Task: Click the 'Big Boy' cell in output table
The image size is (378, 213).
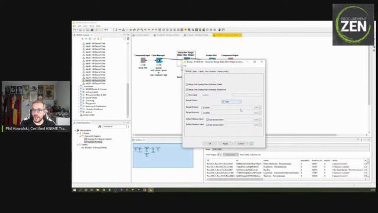Action: 266,170
